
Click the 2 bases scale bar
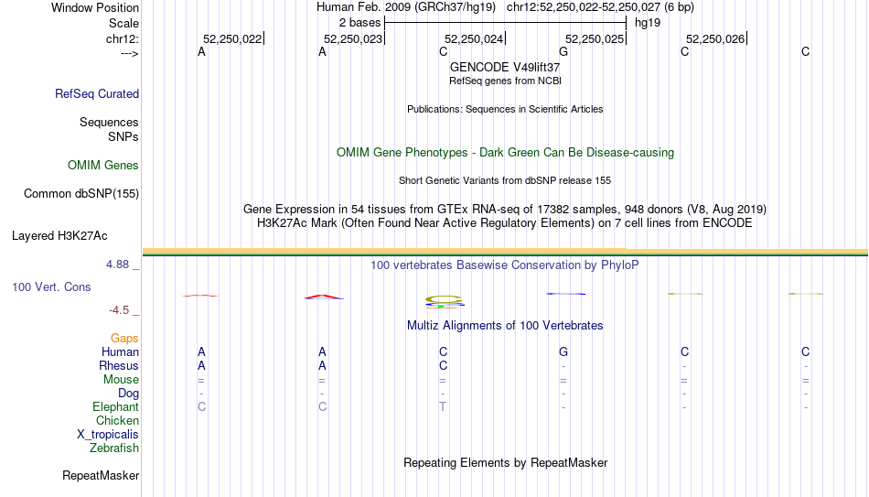505,23
